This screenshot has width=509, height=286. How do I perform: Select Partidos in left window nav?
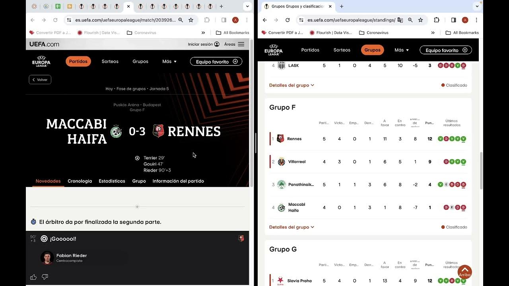point(78,61)
